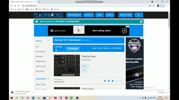Close the PLUGINS 4 FREE tab

click(x=35, y=2)
